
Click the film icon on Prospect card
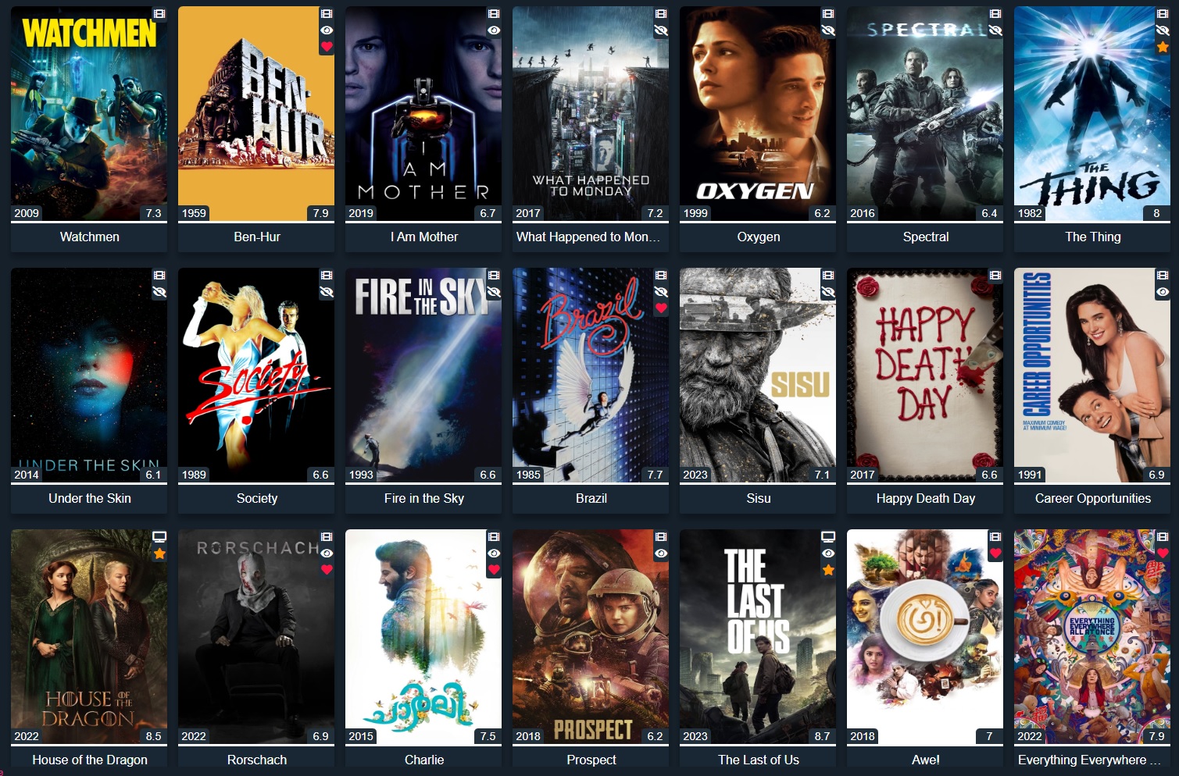tap(661, 537)
